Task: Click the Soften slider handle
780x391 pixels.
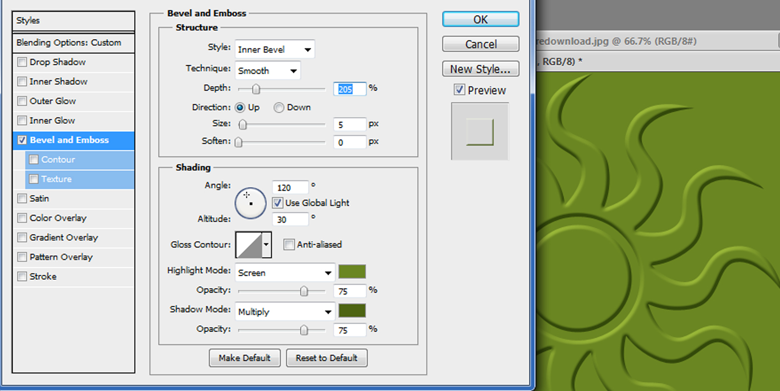Action: pyautogui.click(x=239, y=142)
